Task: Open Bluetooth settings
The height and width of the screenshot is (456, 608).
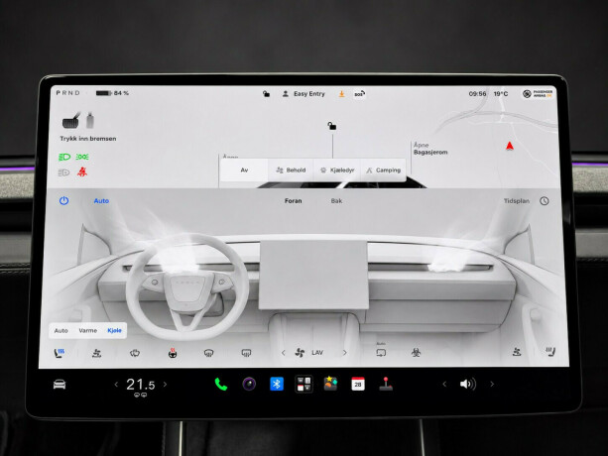Action: [277, 384]
